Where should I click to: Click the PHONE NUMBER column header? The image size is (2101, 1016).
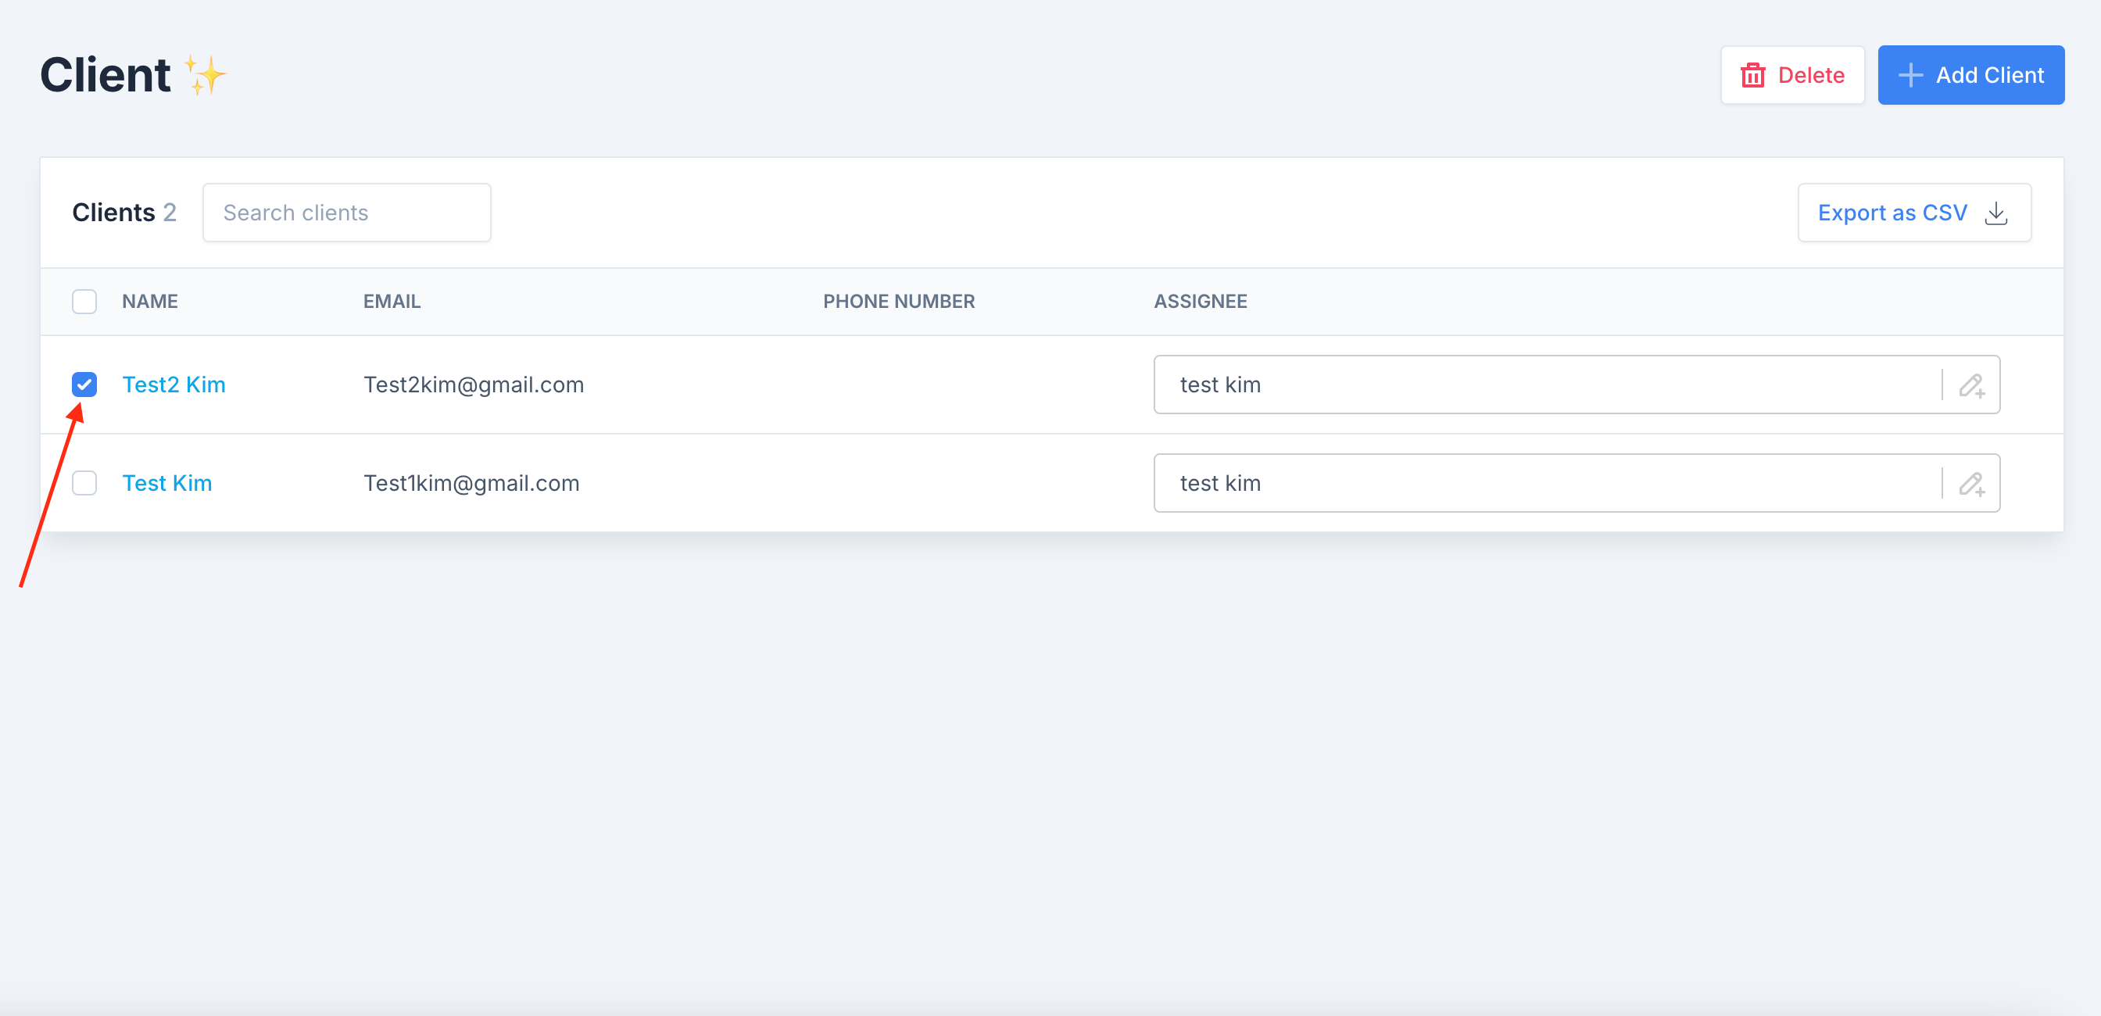899,302
